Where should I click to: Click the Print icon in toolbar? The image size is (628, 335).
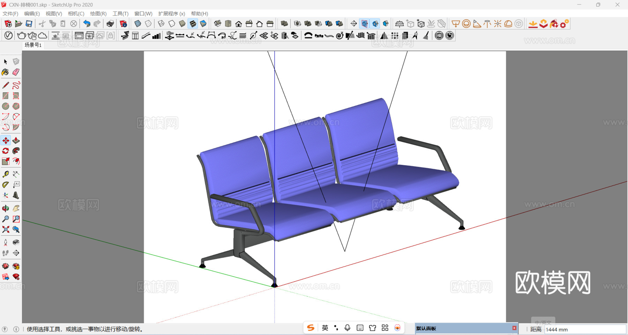click(x=110, y=24)
